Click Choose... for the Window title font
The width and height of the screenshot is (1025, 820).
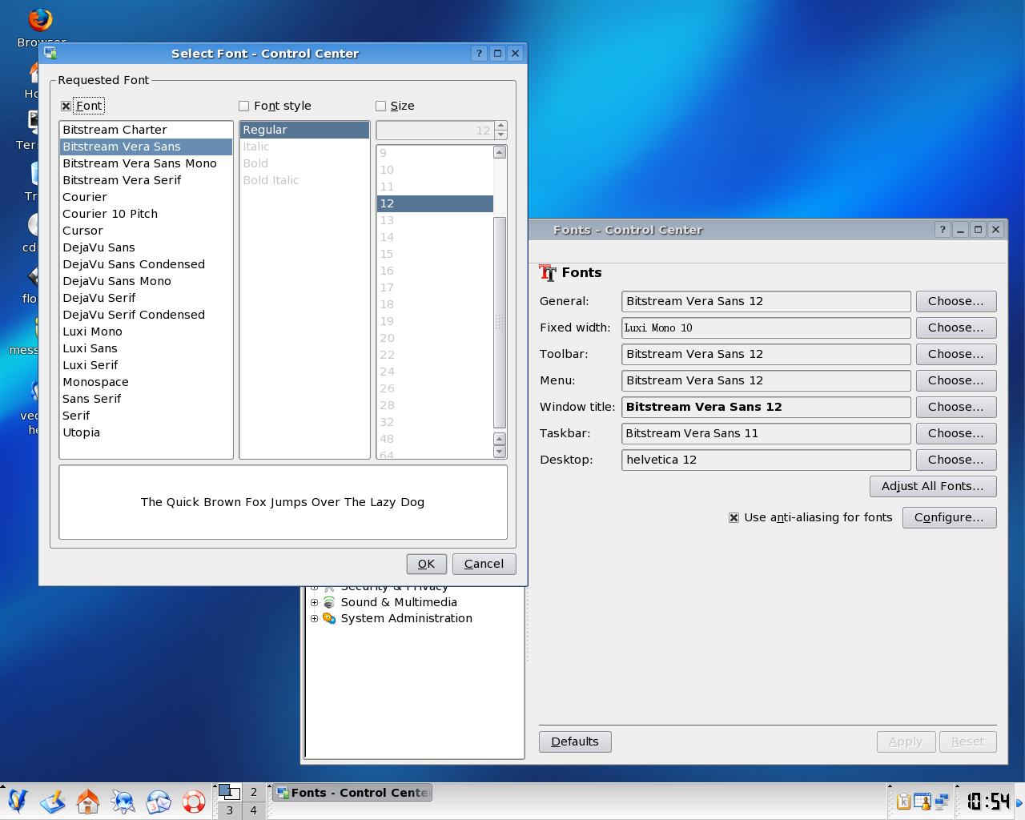(956, 407)
